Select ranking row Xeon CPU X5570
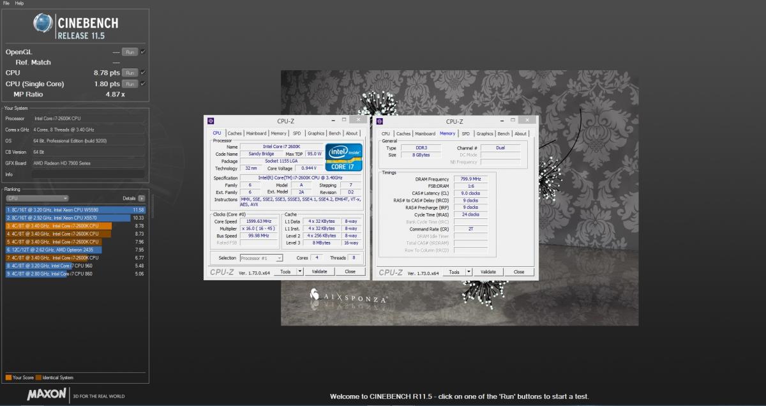The image size is (766, 406). 75,218
